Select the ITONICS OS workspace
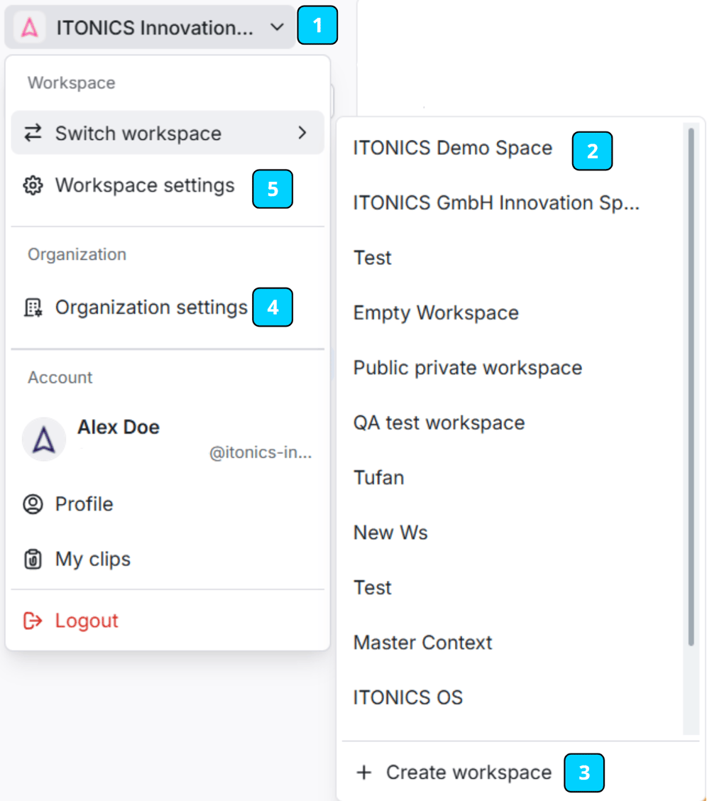The image size is (707, 801). pos(408,697)
